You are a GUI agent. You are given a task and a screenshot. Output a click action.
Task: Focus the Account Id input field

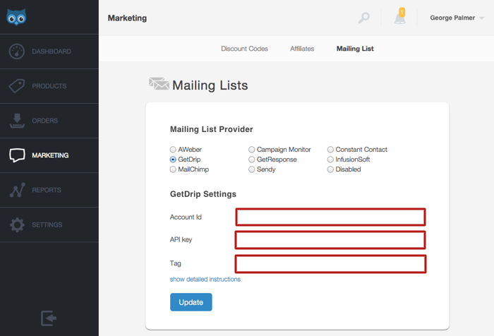(330, 217)
